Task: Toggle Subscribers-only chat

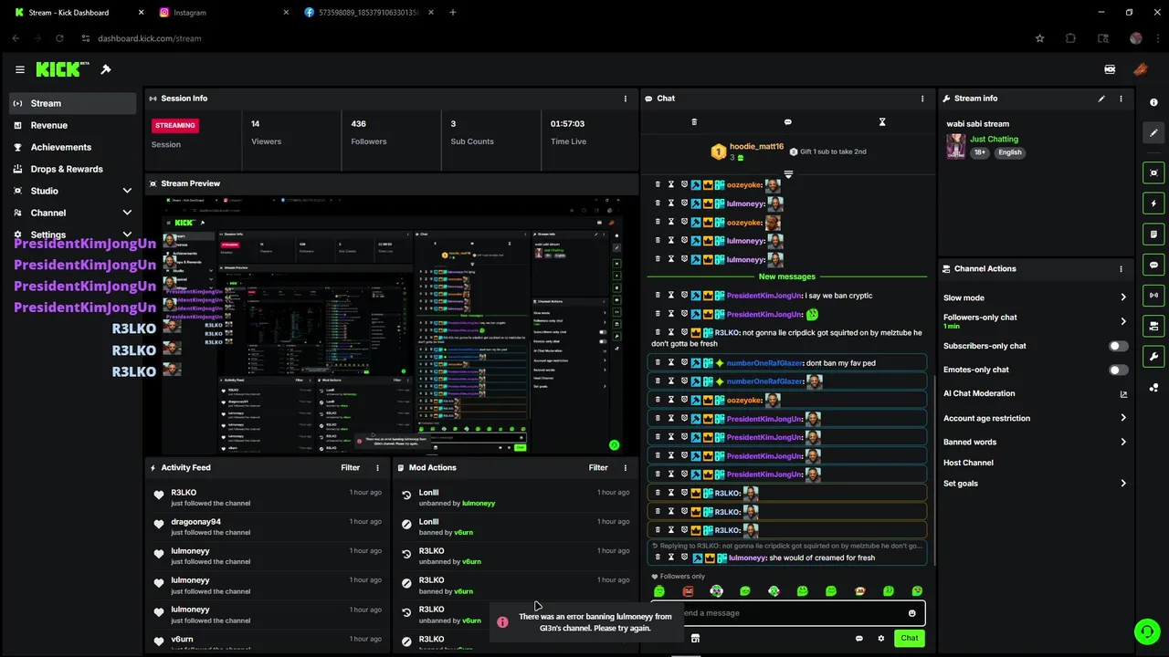Action: pos(1118,346)
